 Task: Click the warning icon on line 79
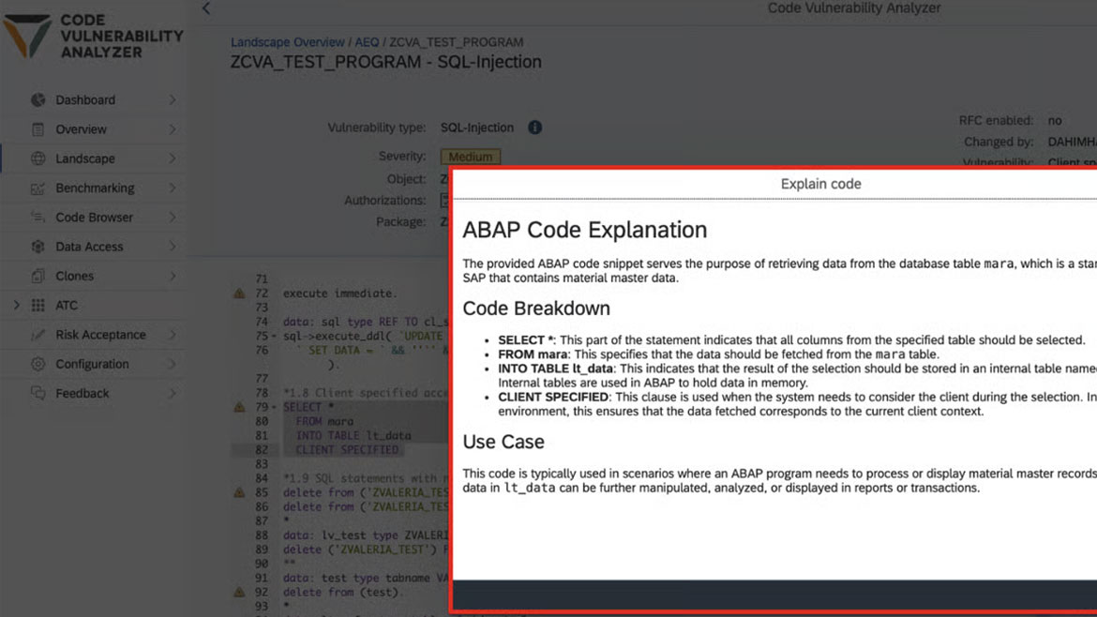(239, 408)
